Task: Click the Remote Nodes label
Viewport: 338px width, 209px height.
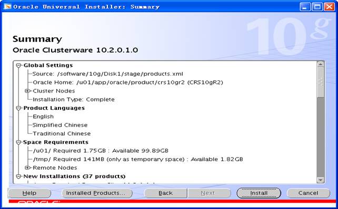Action: (55, 168)
